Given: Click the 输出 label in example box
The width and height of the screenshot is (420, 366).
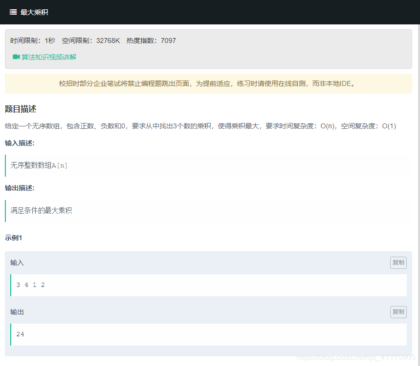Looking at the screenshot, I should pyautogui.click(x=17, y=312).
